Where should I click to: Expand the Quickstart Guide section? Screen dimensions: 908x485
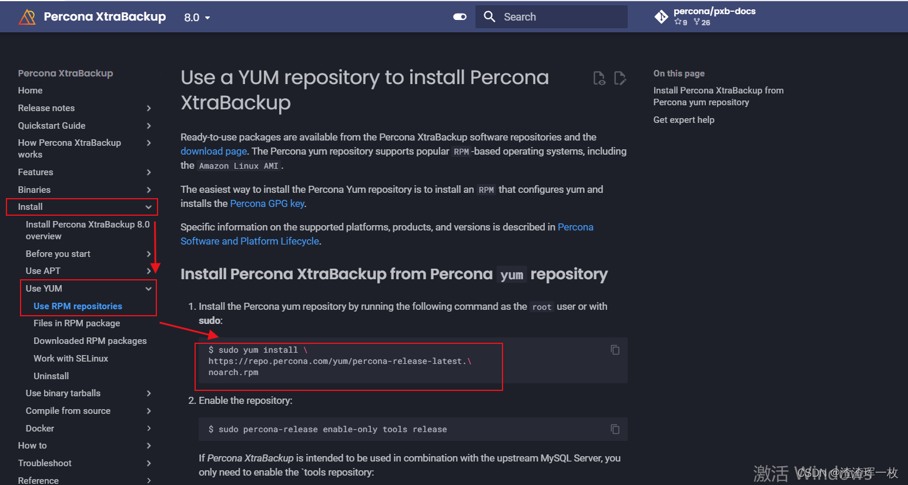point(149,126)
